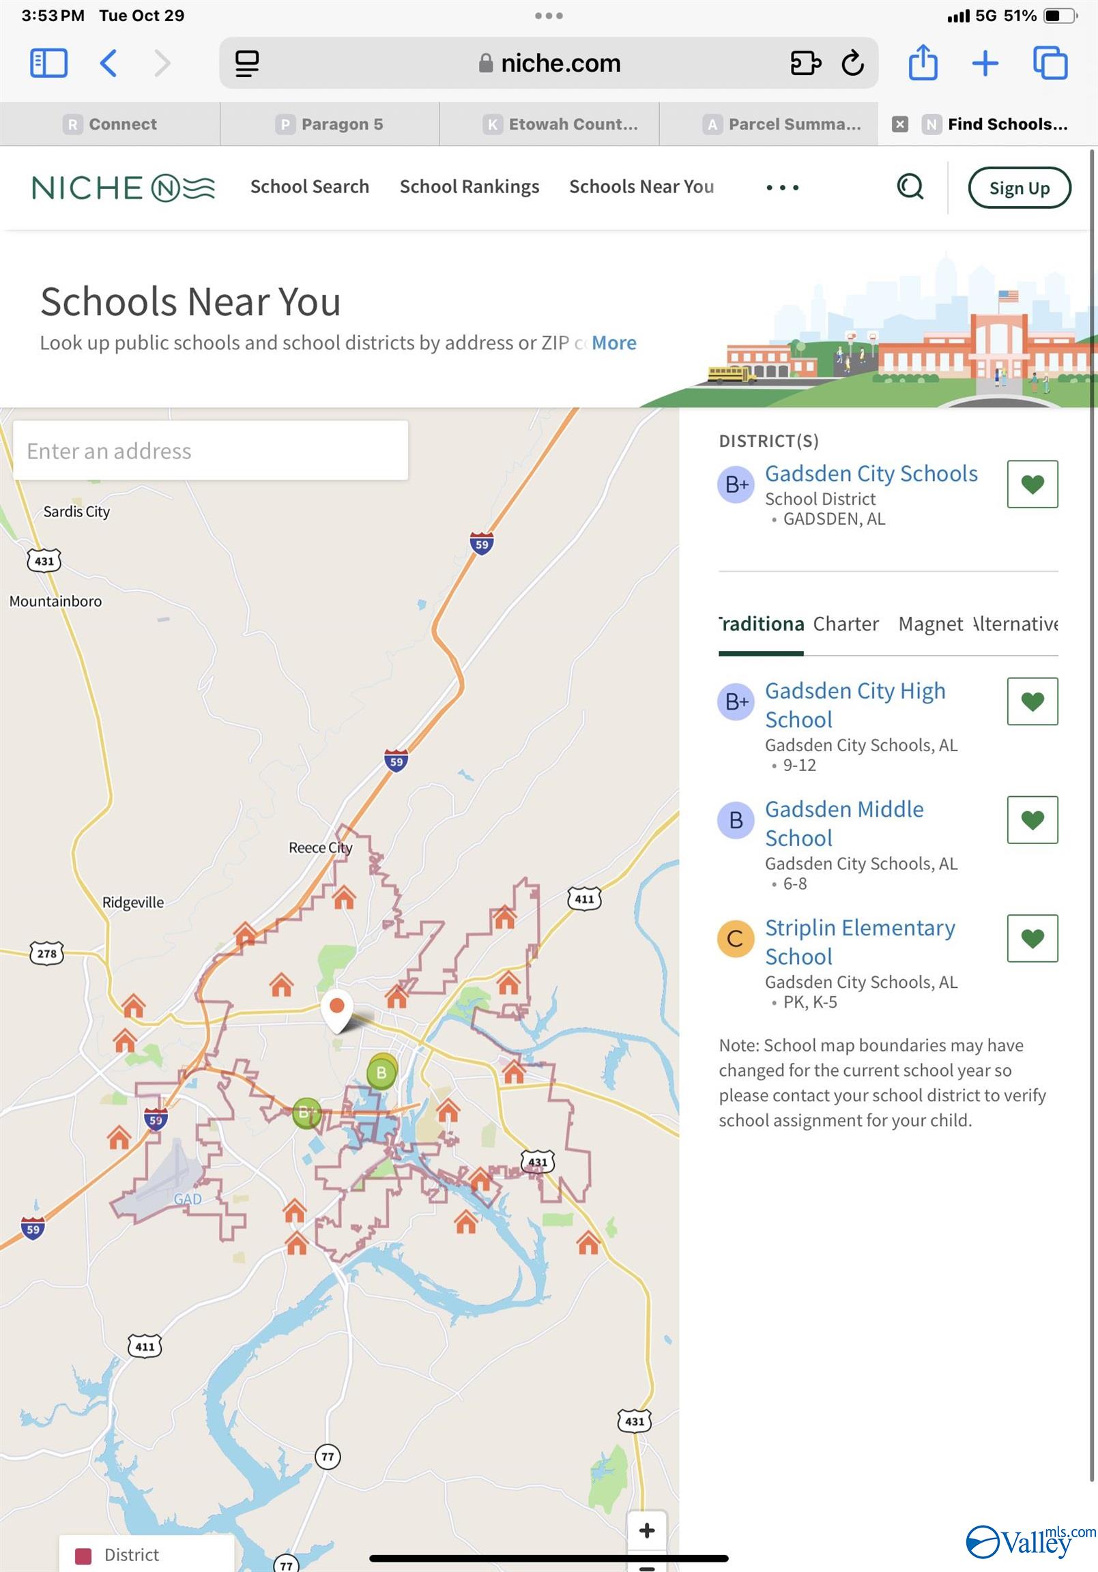Tap the forward navigation arrow
1098x1572 pixels.
coord(162,63)
